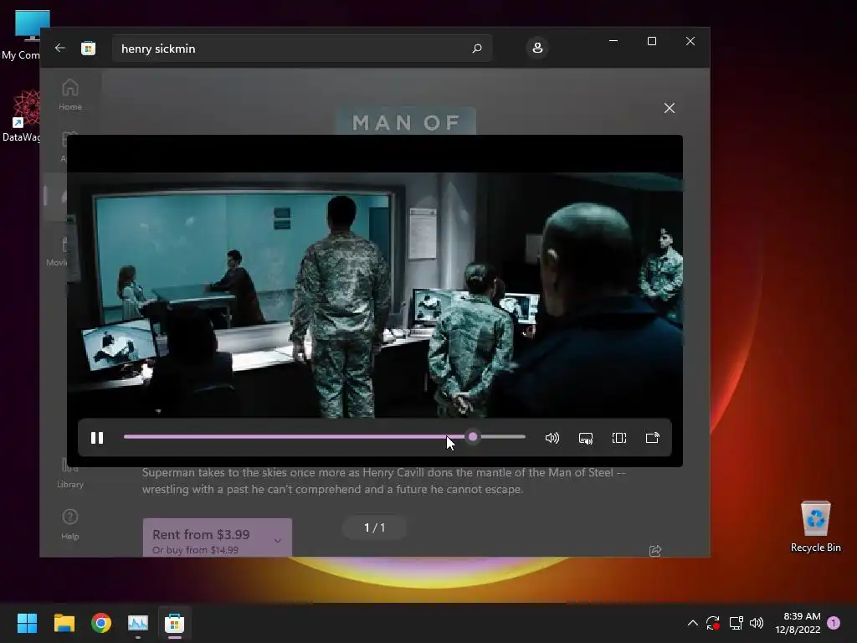Launch Google Chrome from taskbar

tap(101, 623)
